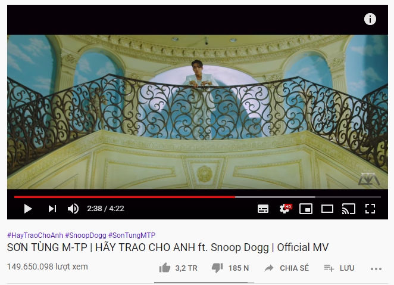
Task: Save video using the LƯU button
Action: (x=339, y=268)
